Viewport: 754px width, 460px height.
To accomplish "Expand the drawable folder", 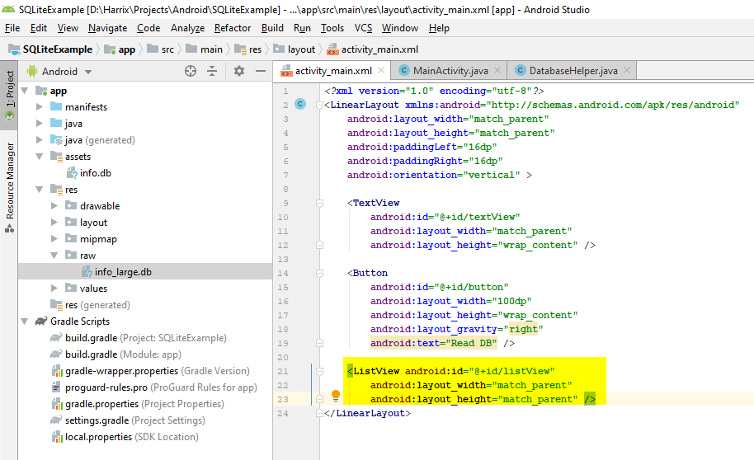I will 54,206.
